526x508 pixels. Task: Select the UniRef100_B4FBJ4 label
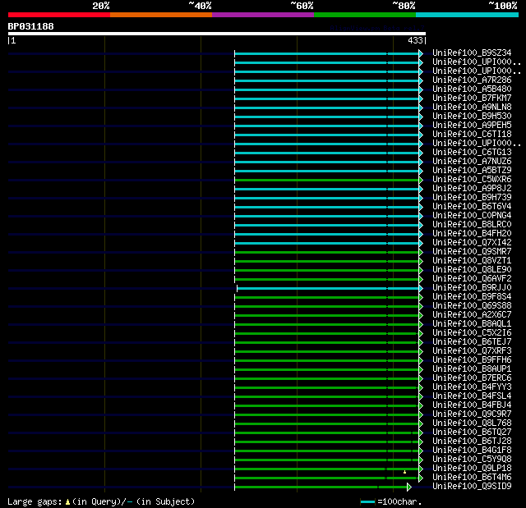click(472, 405)
